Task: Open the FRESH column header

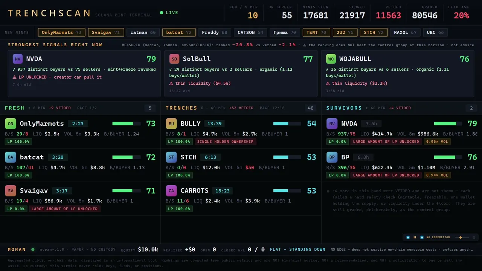Action: (x=15, y=108)
